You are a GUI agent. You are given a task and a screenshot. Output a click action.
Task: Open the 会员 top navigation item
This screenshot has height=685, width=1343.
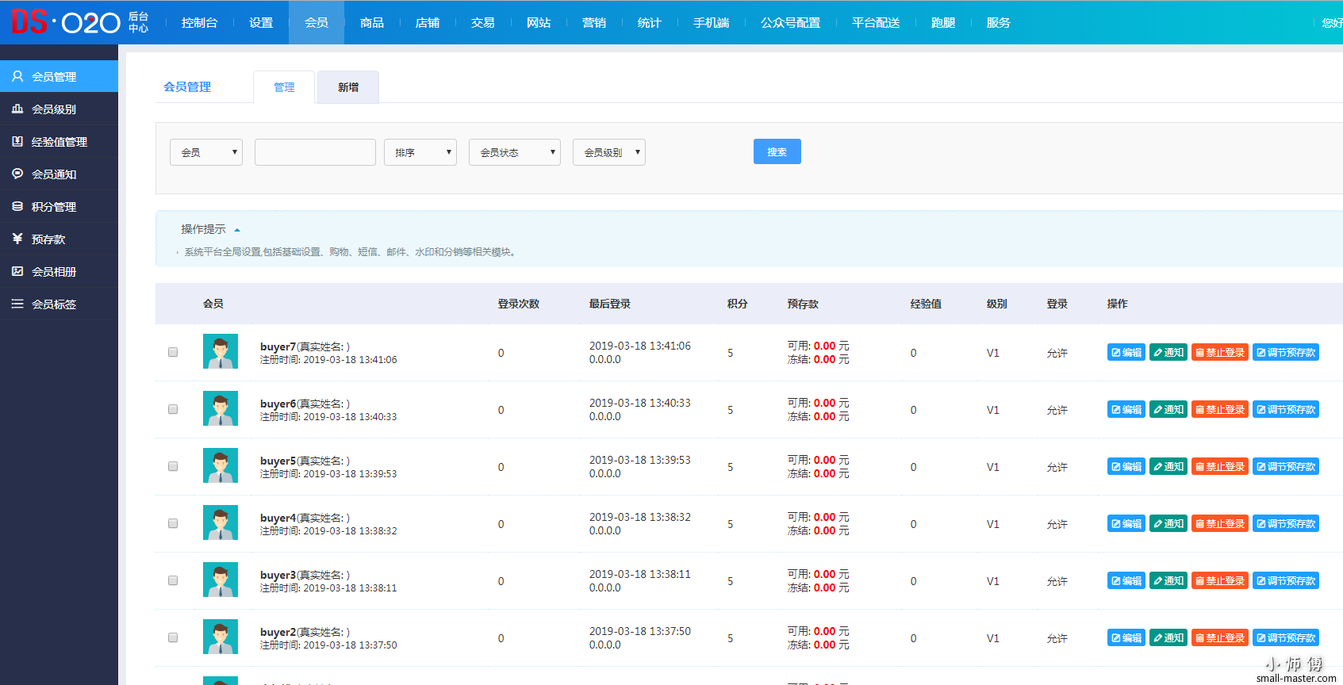coord(317,22)
